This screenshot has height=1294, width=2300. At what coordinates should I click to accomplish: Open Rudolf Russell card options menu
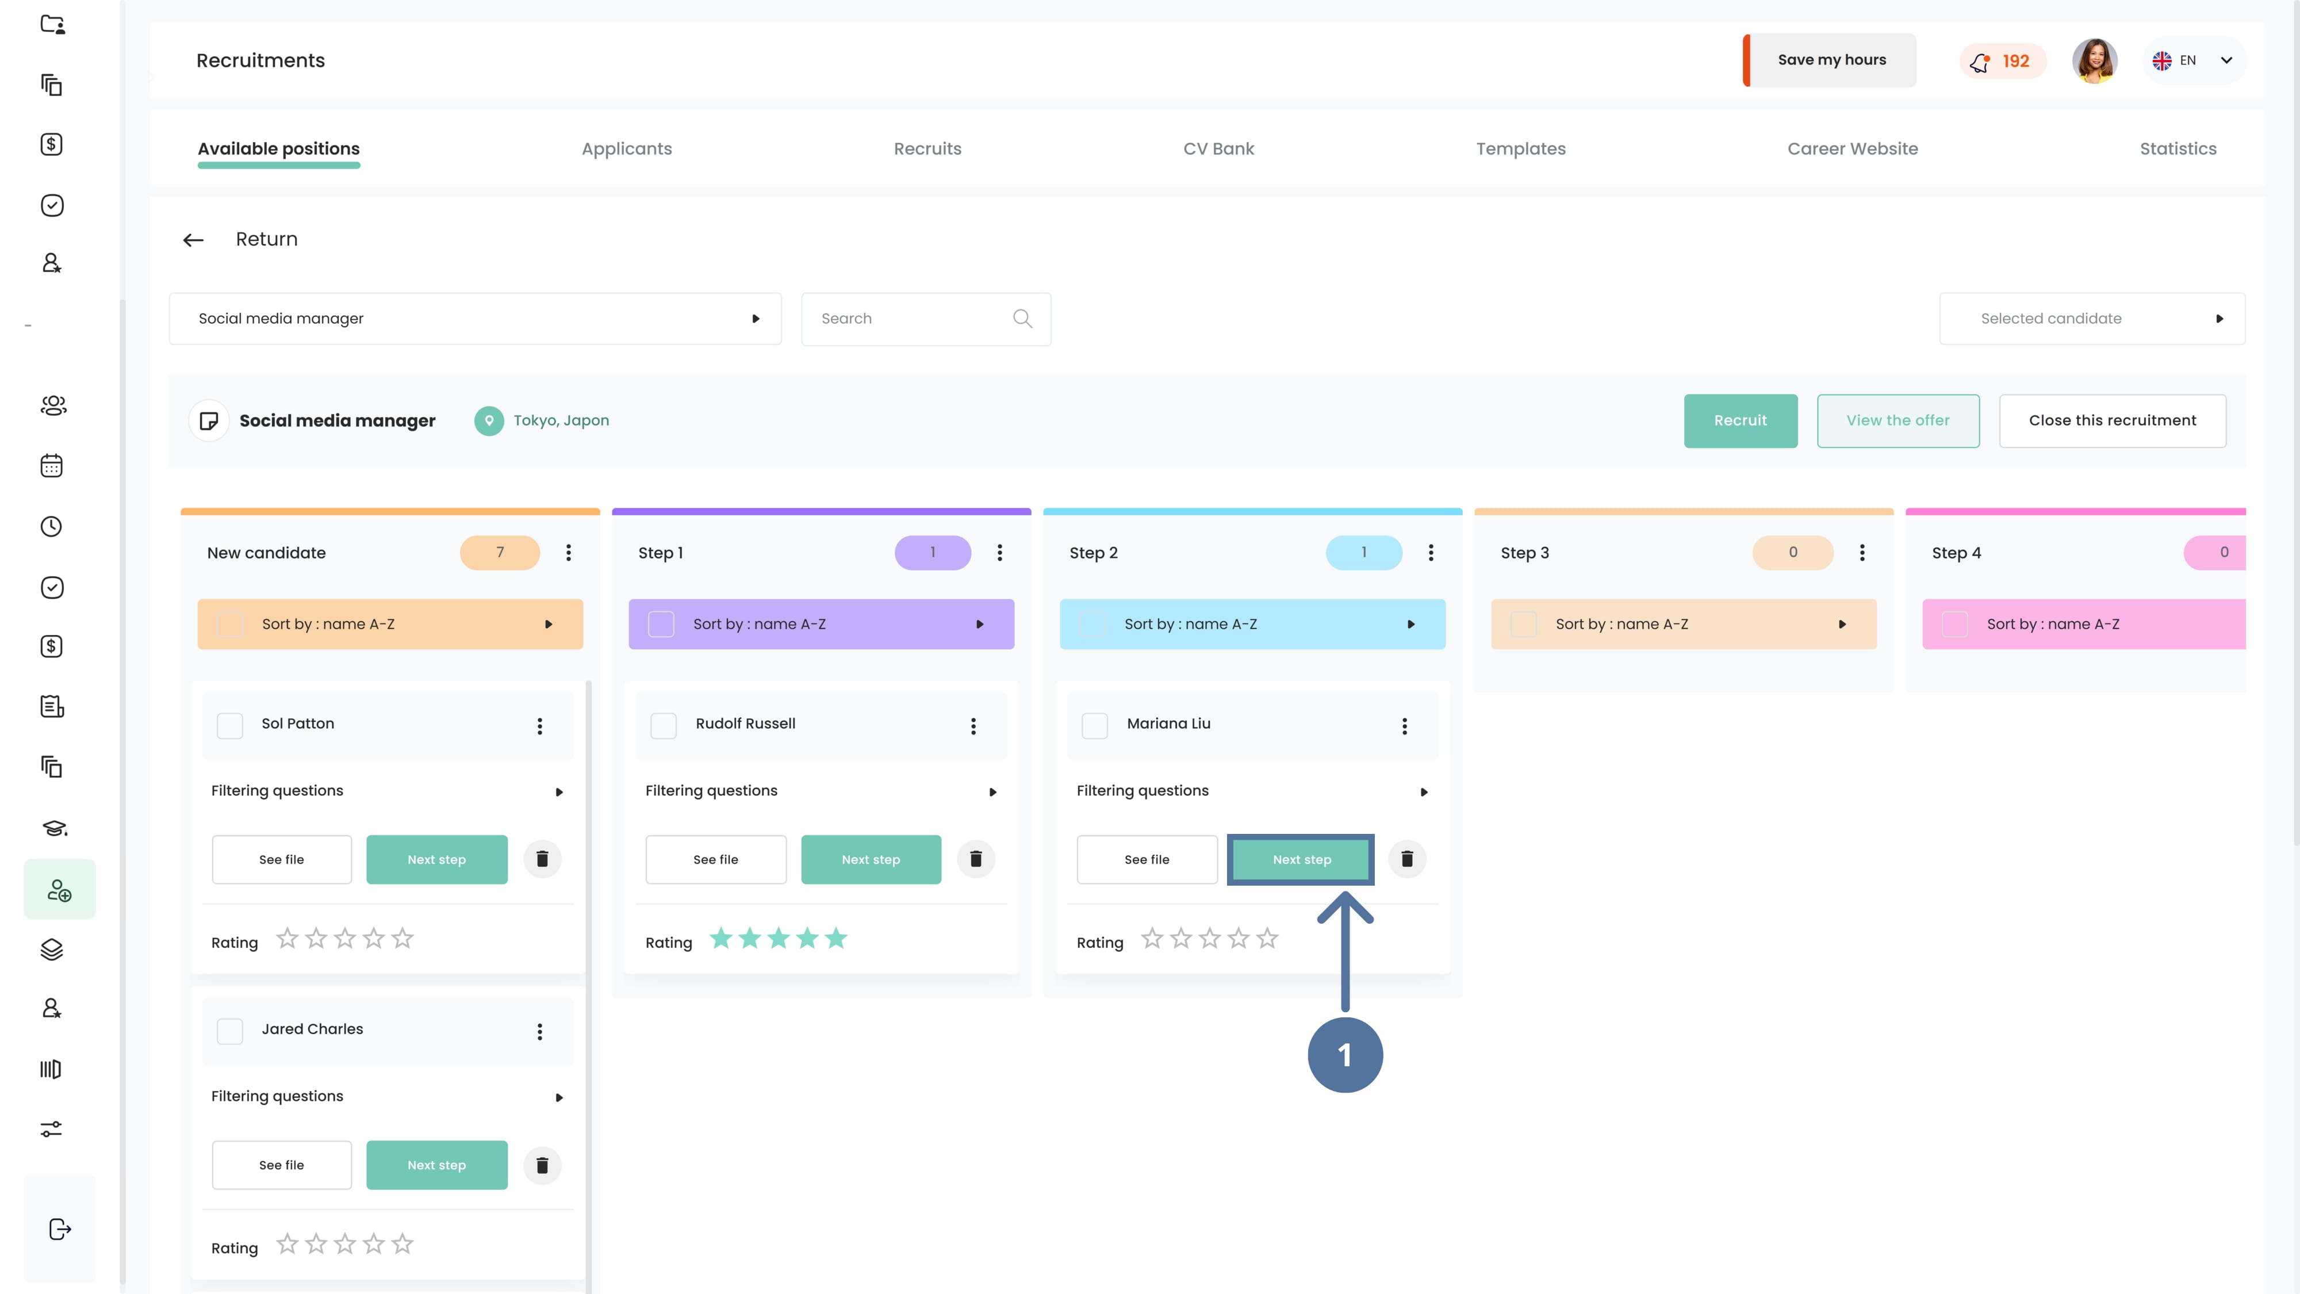pos(973,726)
